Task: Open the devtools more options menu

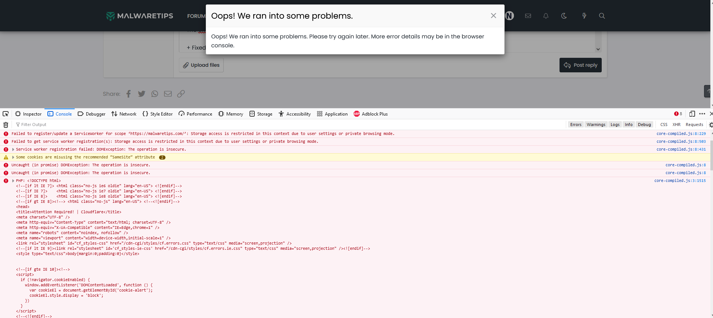Action: 702,114
